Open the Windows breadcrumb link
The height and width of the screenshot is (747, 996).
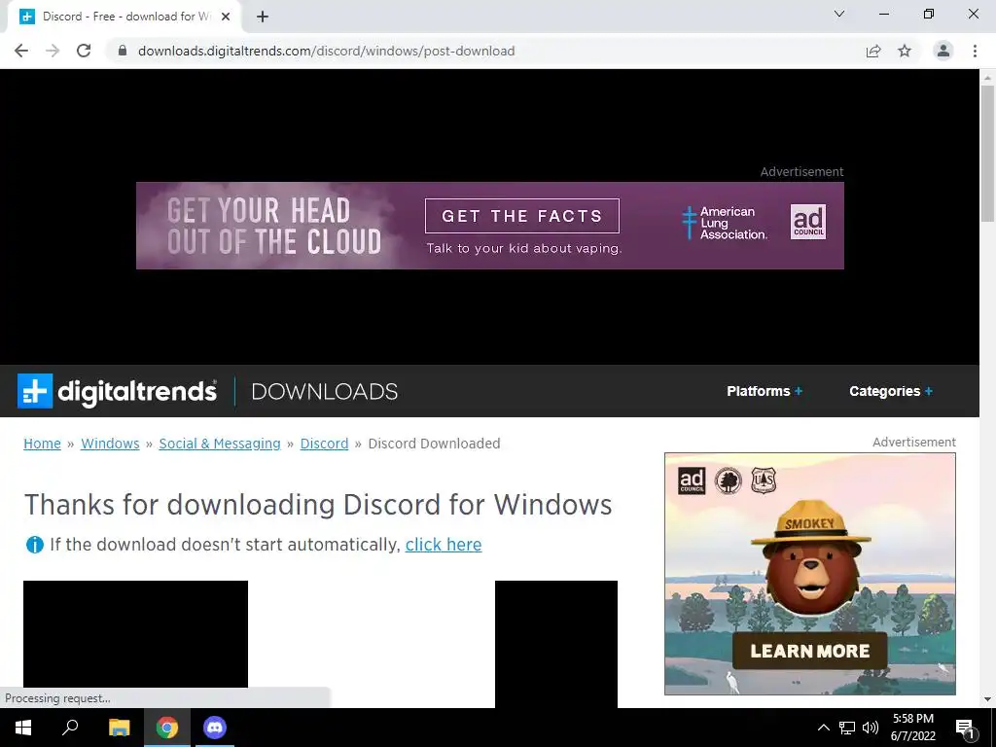110,444
